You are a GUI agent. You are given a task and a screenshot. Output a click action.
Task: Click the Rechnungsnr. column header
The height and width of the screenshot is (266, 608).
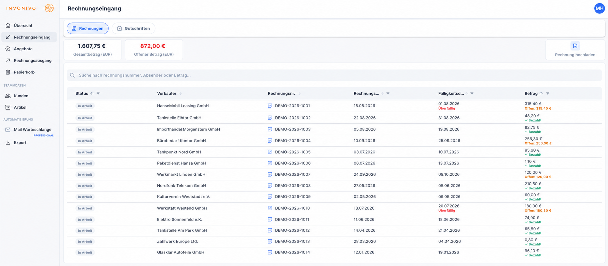[282, 94]
